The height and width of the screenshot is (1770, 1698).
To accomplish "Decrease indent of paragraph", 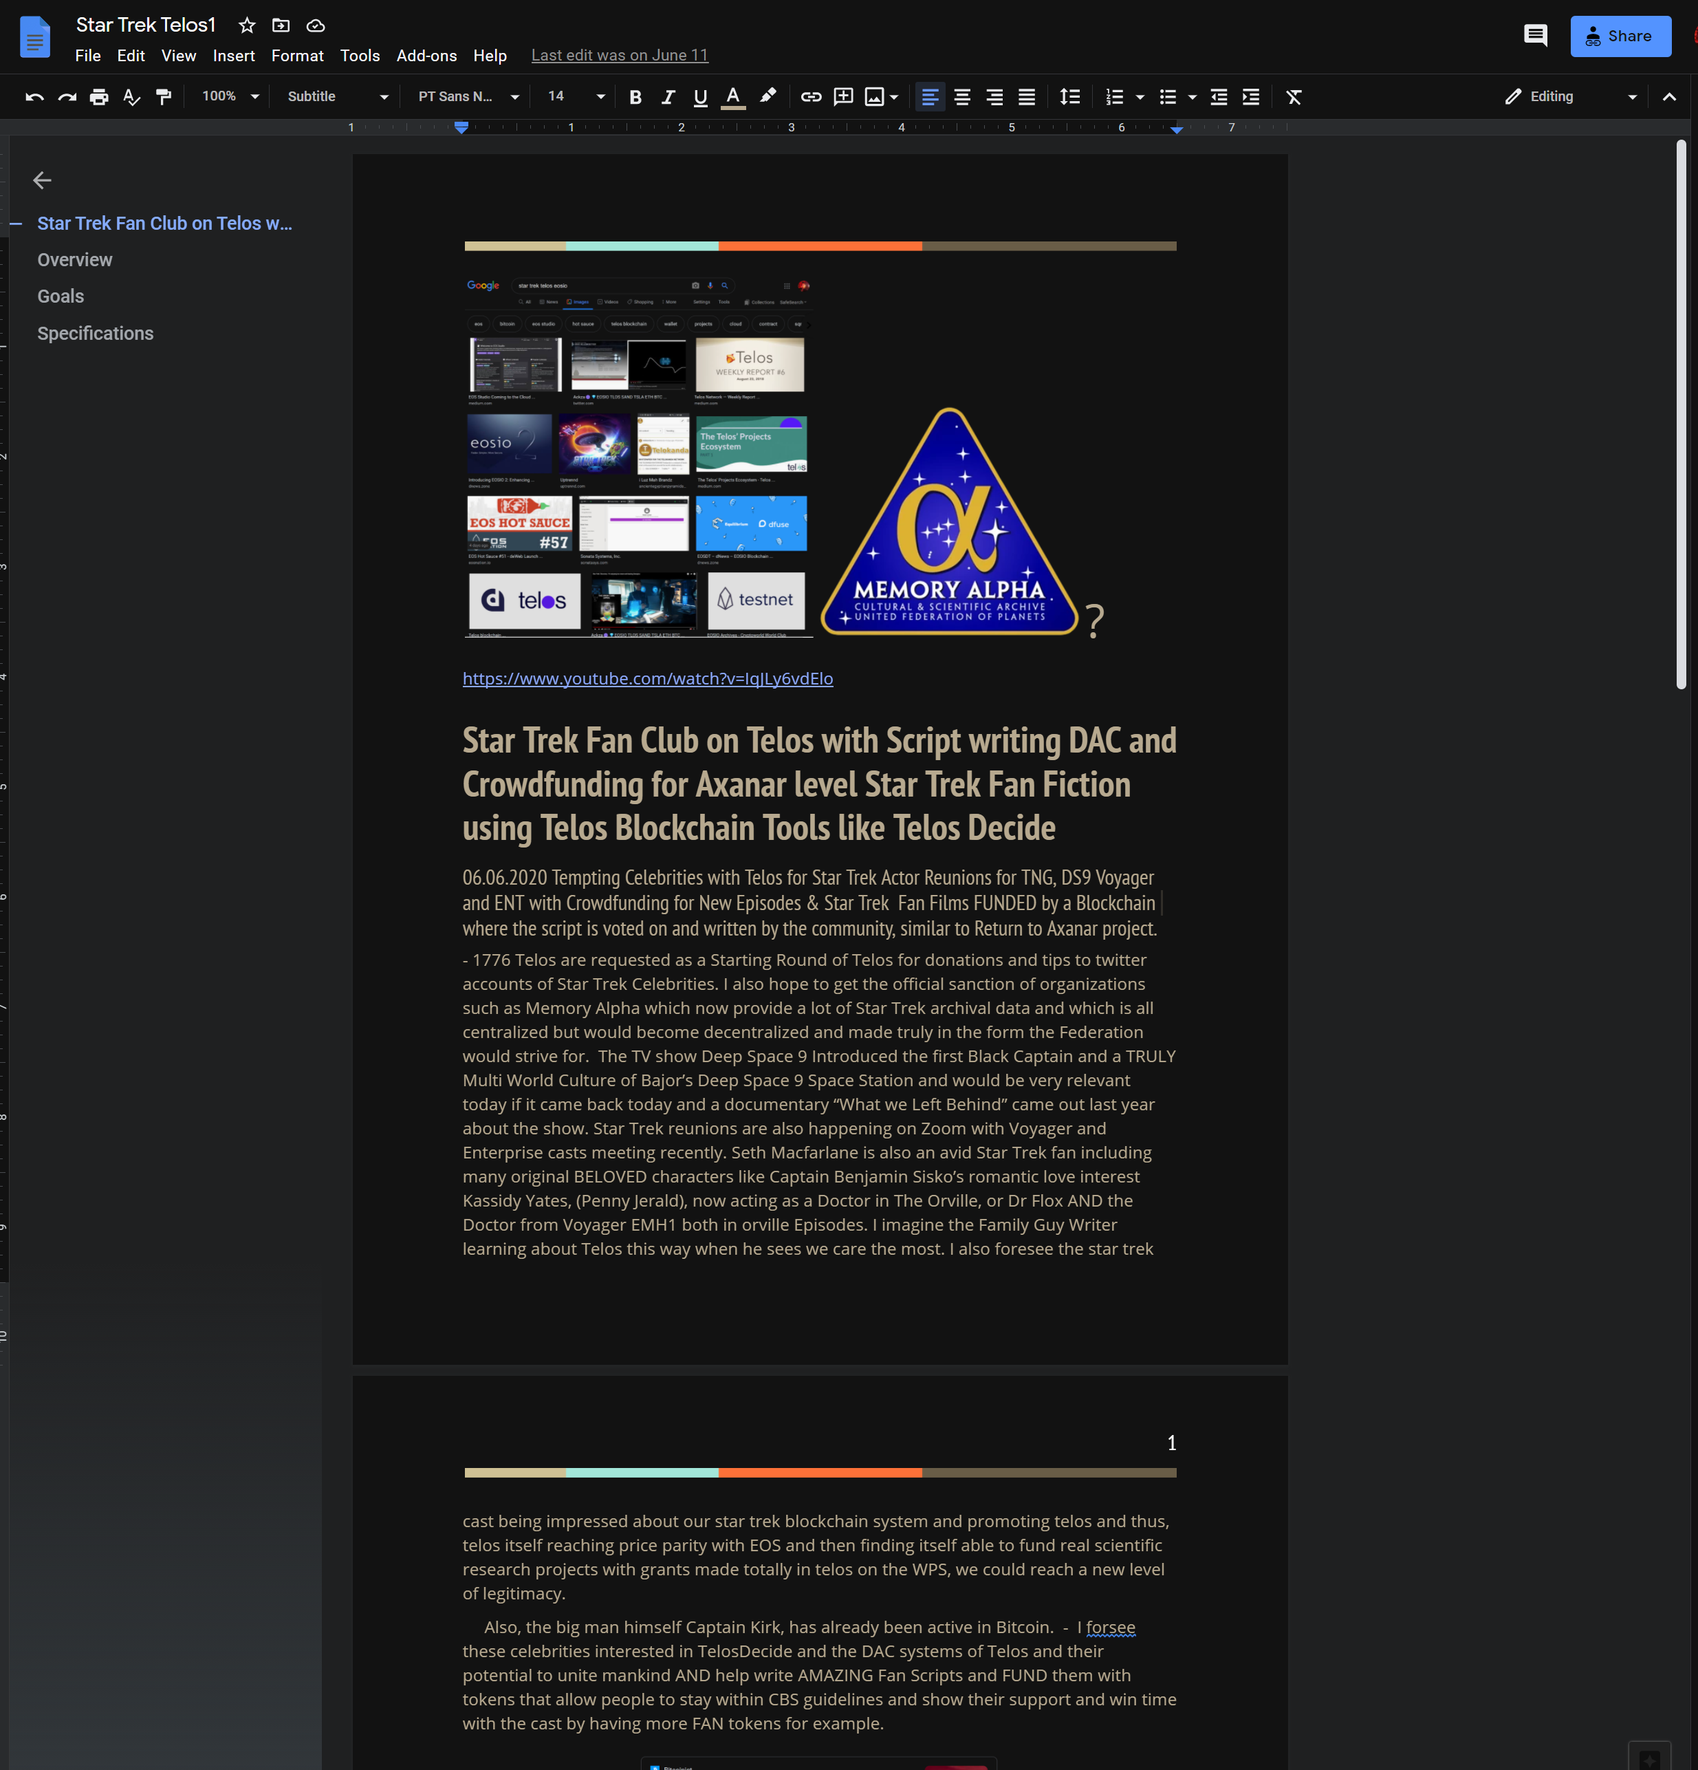I will (x=1219, y=96).
